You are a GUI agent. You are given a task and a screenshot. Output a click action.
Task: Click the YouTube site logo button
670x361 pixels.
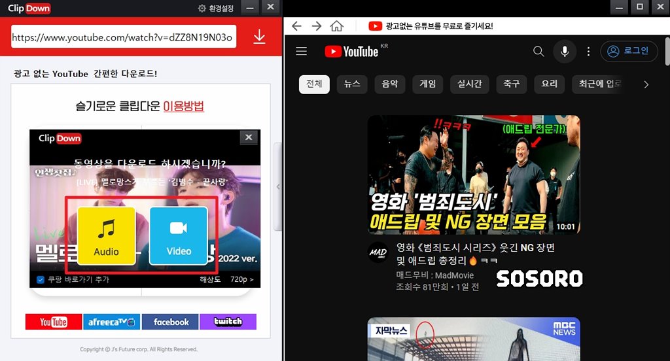click(54, 322)
